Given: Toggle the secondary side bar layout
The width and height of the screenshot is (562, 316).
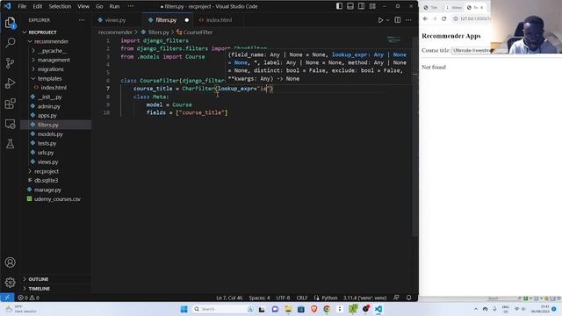Looking at the screenshot, I should pyautogui.click(x=361, y=6).
